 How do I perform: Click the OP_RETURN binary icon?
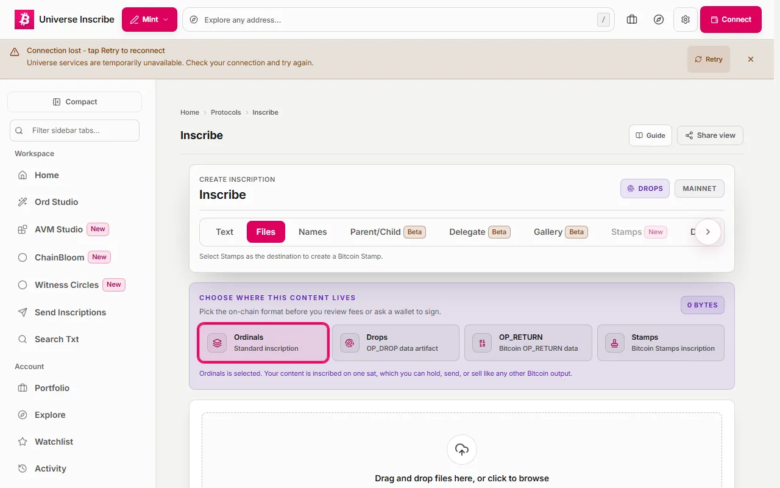[482, 343]
